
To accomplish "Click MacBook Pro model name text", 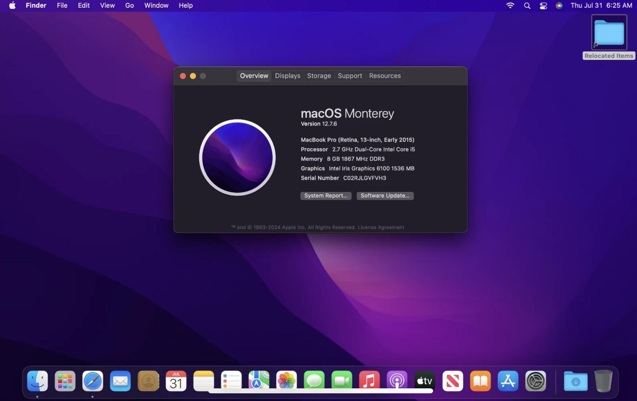I will (357, 140).
